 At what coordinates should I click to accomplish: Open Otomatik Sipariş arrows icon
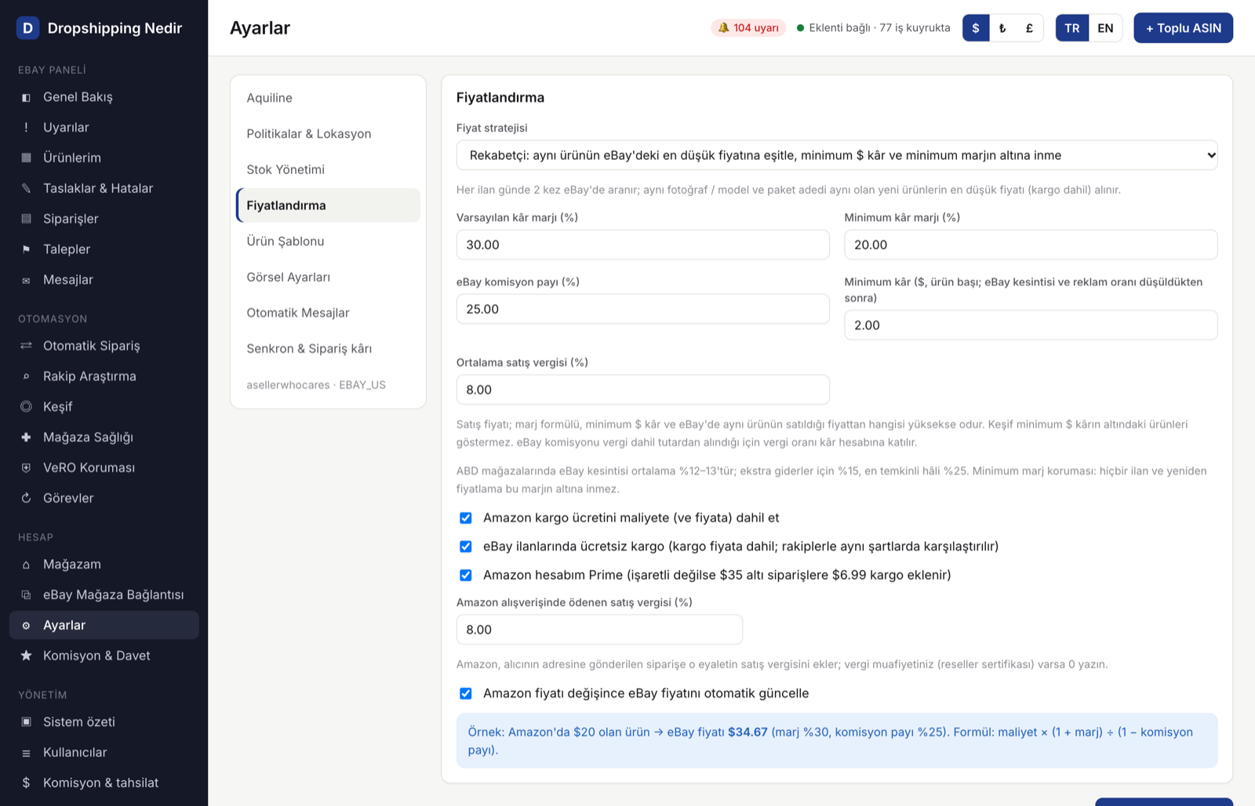tap(26, 346)
